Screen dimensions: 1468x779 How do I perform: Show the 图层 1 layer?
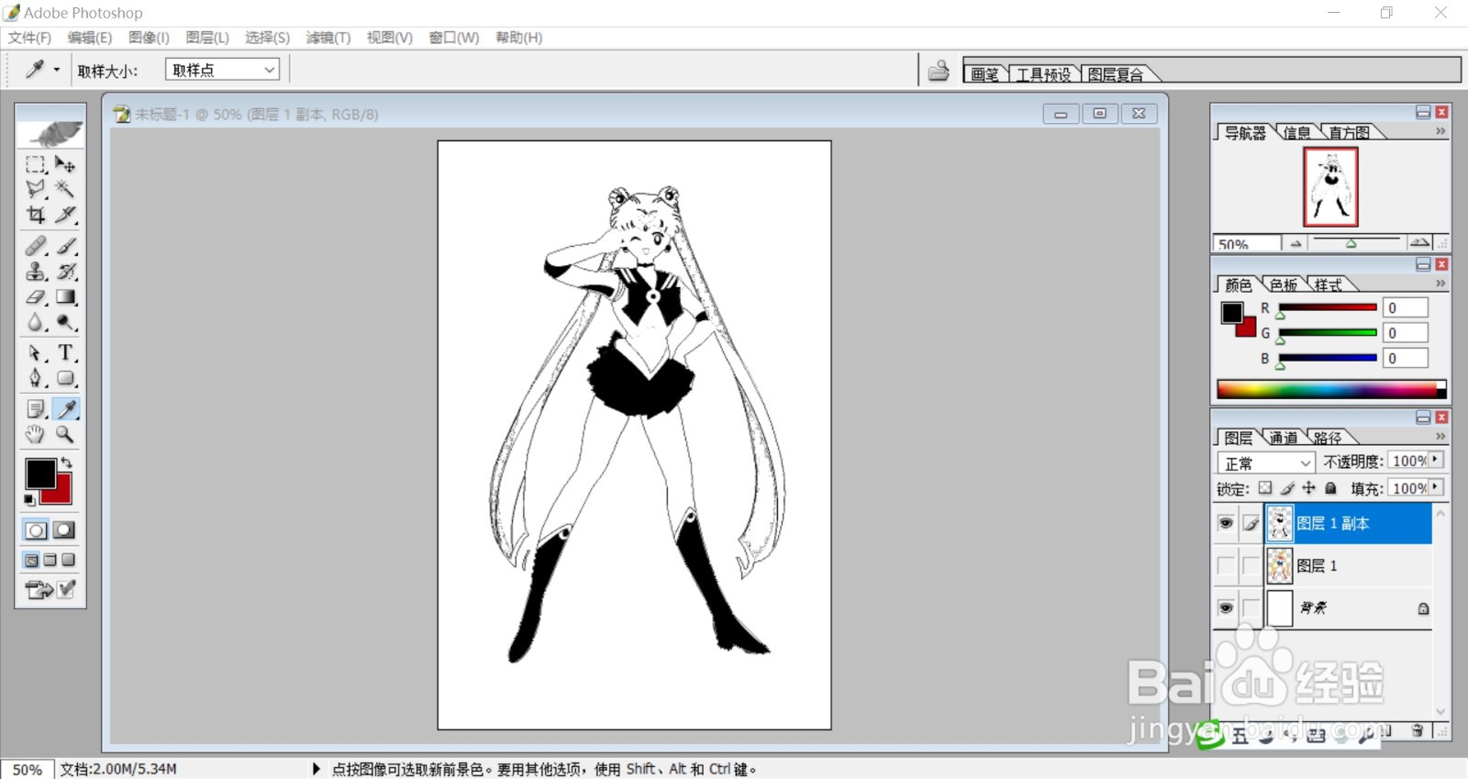click(1226, 565)
